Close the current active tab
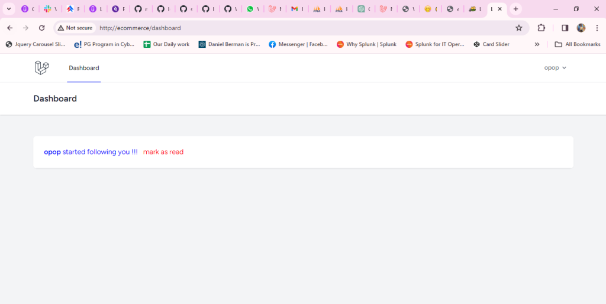 (x=500, y=9)
